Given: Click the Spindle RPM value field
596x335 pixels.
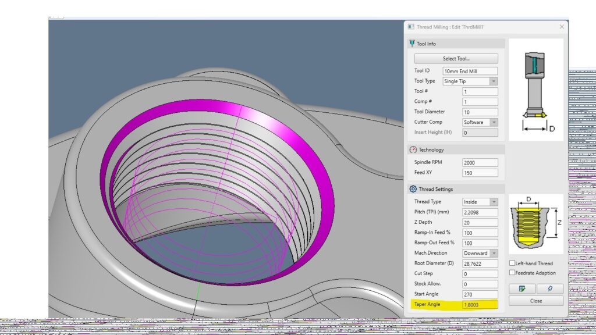Looking at the screenshot, I should click(480, 162).
